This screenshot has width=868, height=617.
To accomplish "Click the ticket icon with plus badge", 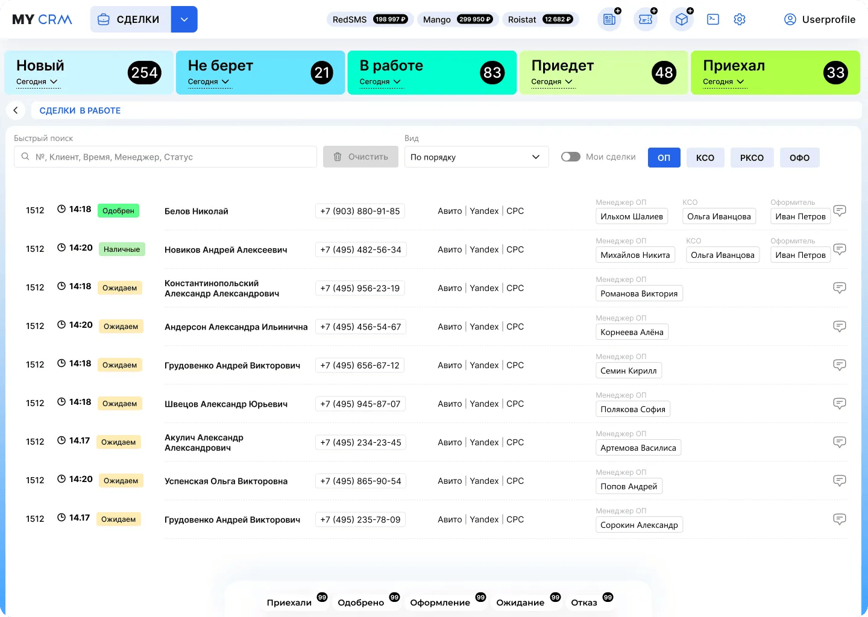I will (x=646, y=19).
